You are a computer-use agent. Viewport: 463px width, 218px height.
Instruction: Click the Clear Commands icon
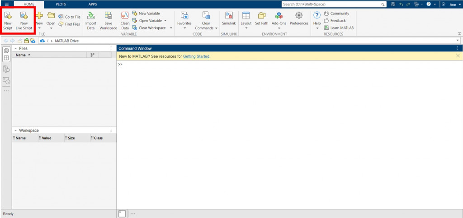coord(206,15)
